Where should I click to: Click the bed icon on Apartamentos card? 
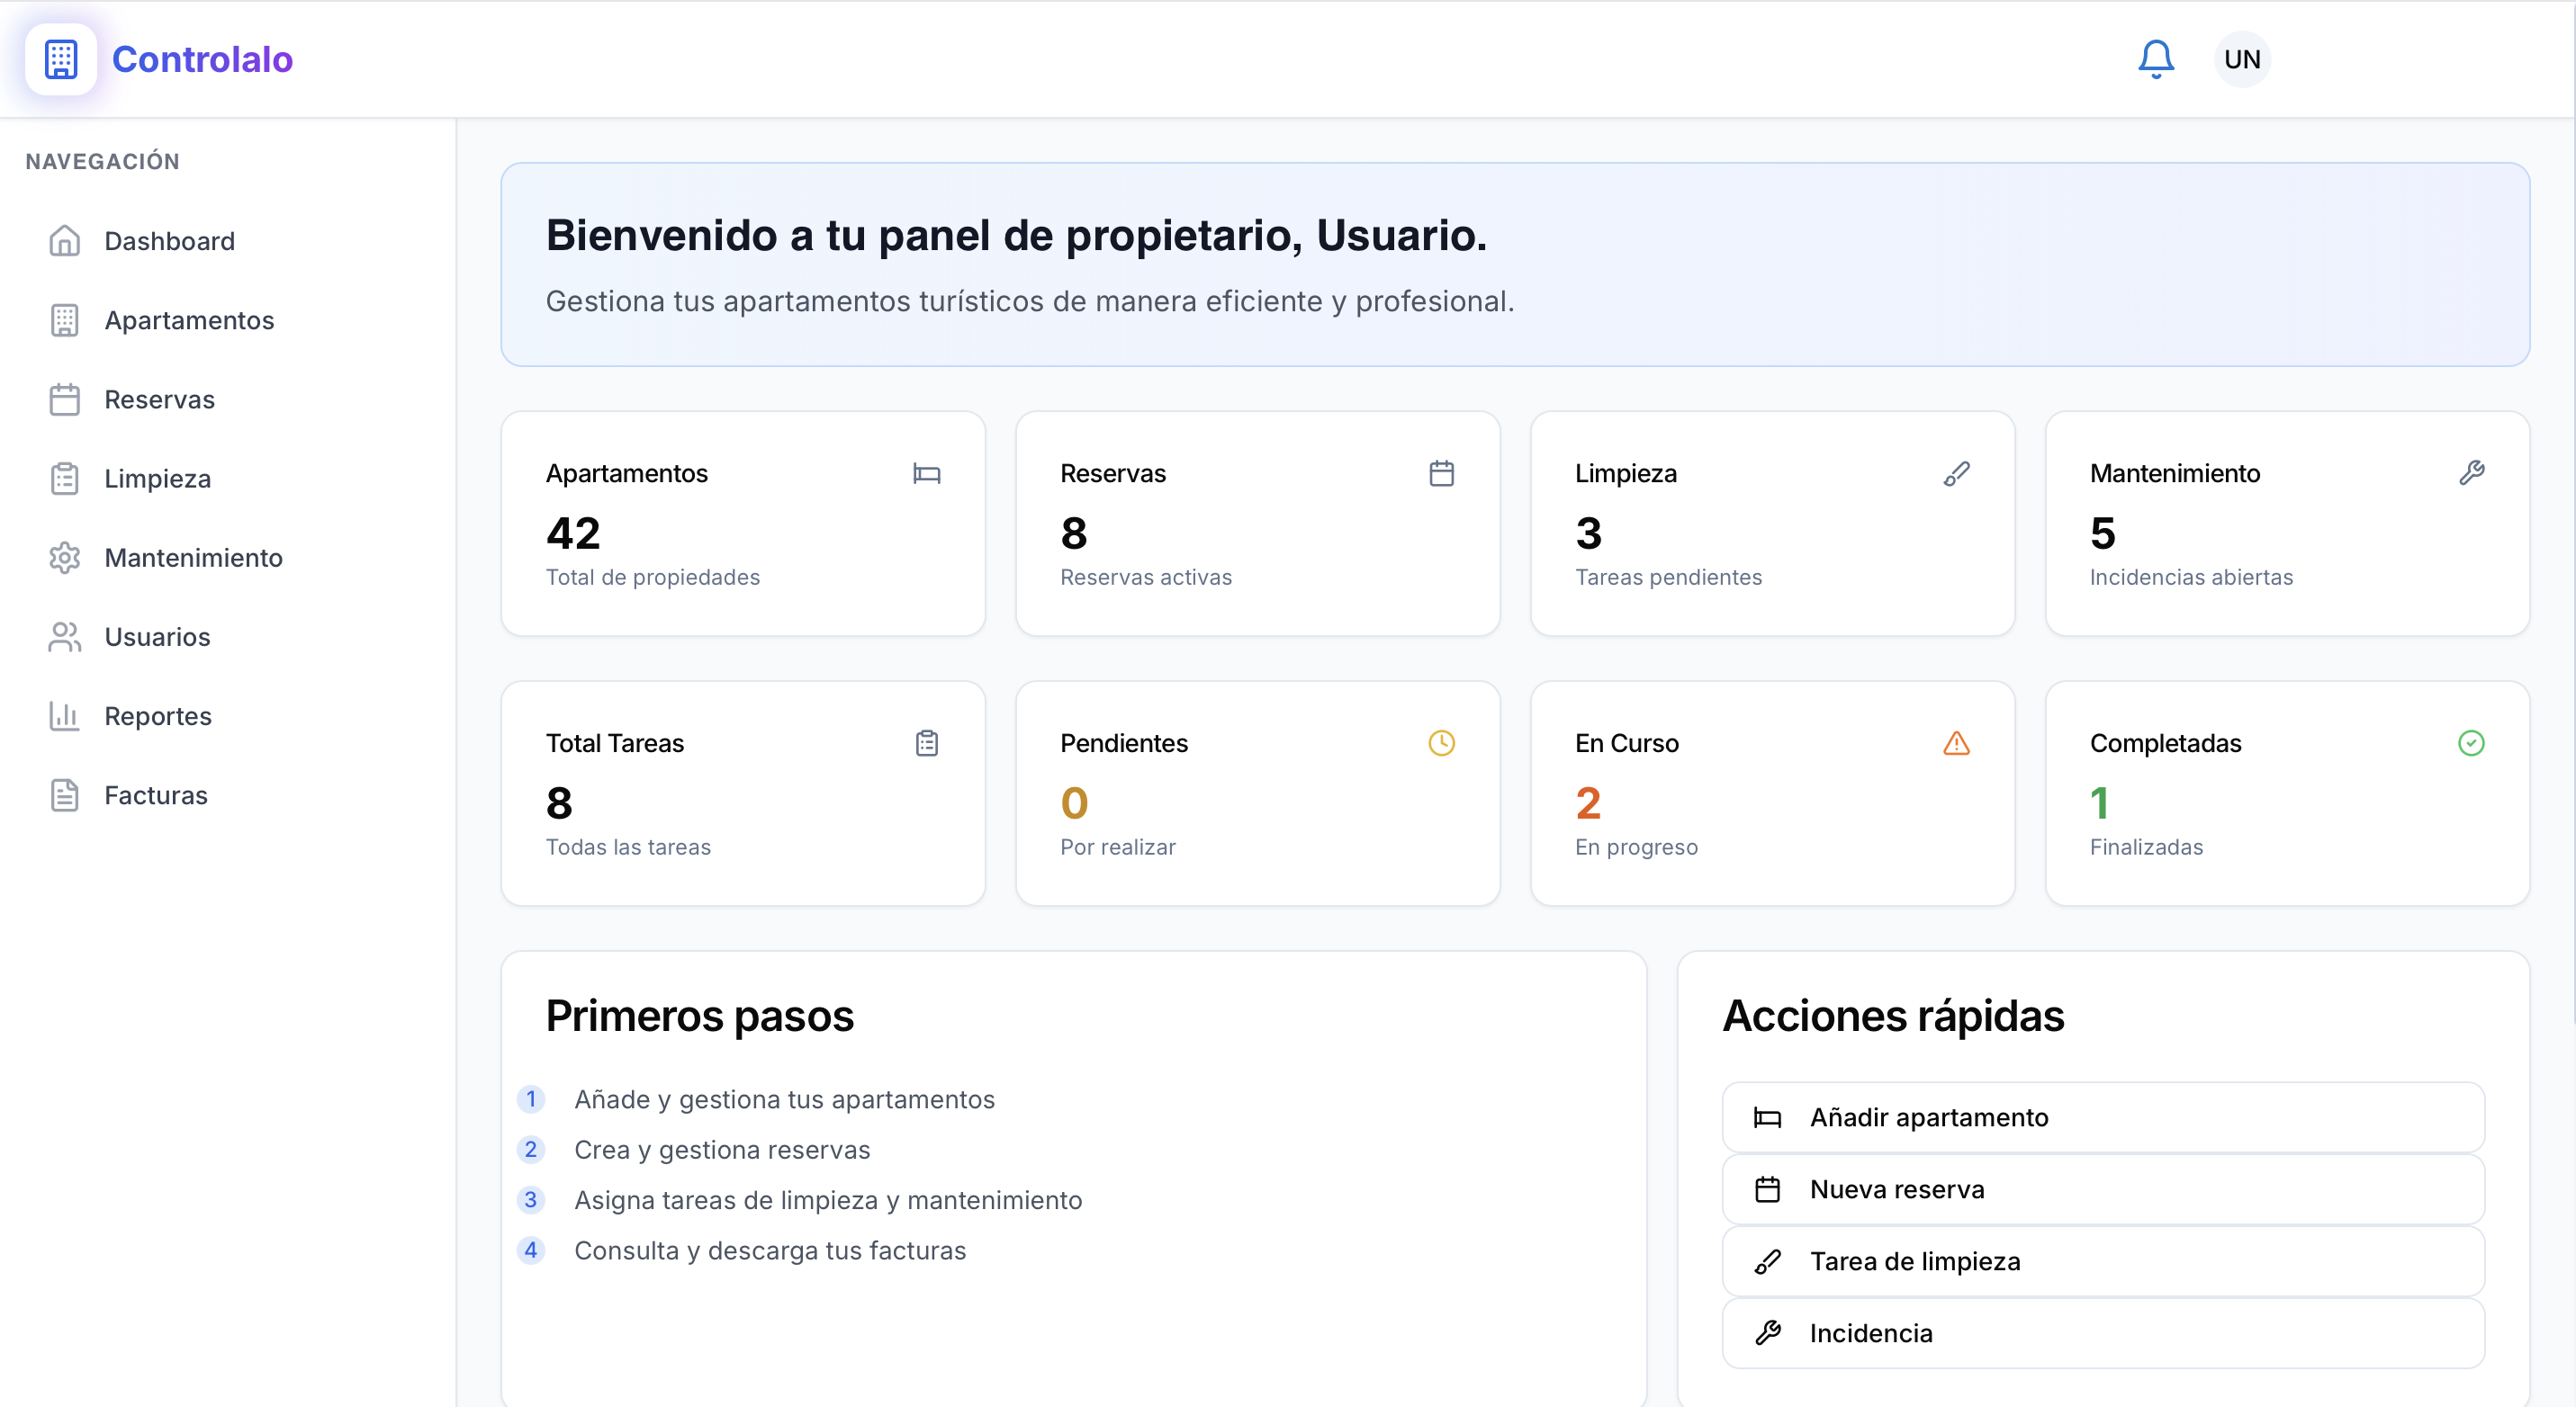click(x=927, y=474)
